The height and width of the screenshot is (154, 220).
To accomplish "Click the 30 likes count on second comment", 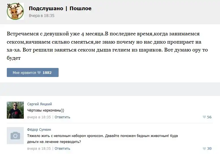I will [x=209, y=148].
